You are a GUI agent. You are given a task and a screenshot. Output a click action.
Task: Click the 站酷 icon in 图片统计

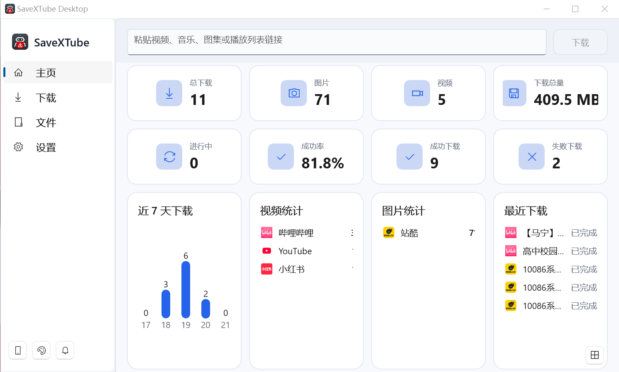(x=389, y=233)
